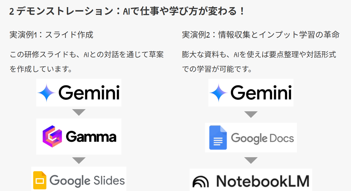351x191 pixels.
Task: Click the Gemini sparkle icon under スライド作成
Action: tap(47, 93)
